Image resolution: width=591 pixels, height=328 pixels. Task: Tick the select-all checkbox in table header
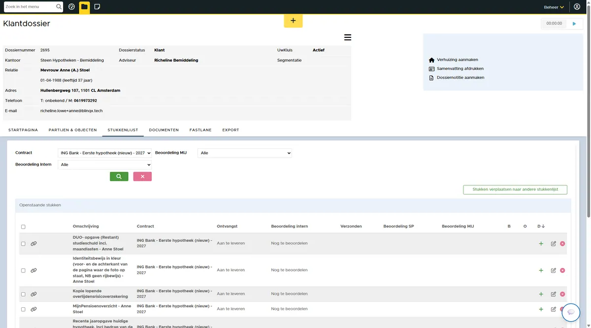(x=23, y=227)
